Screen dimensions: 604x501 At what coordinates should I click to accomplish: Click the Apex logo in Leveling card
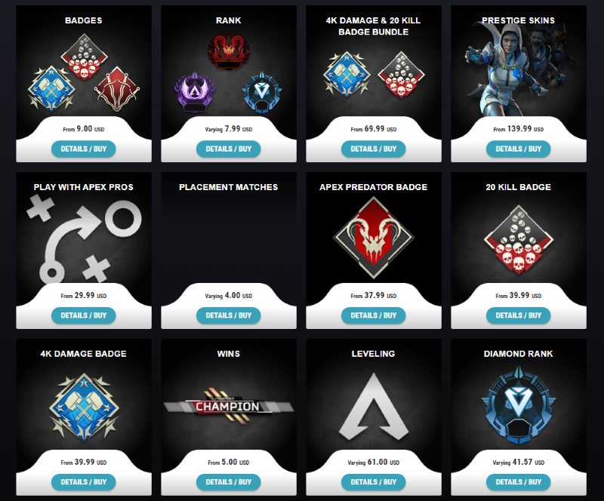pyautogui.click(x=373, y=406)
